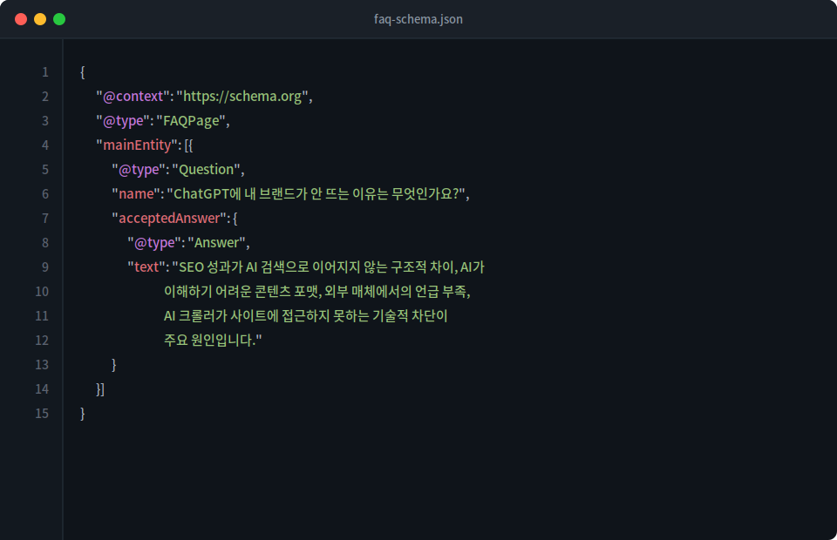This screenshot has width=837, height=540.
Task: Click line number 15 in the gutter
Action: tap(41, 413)
